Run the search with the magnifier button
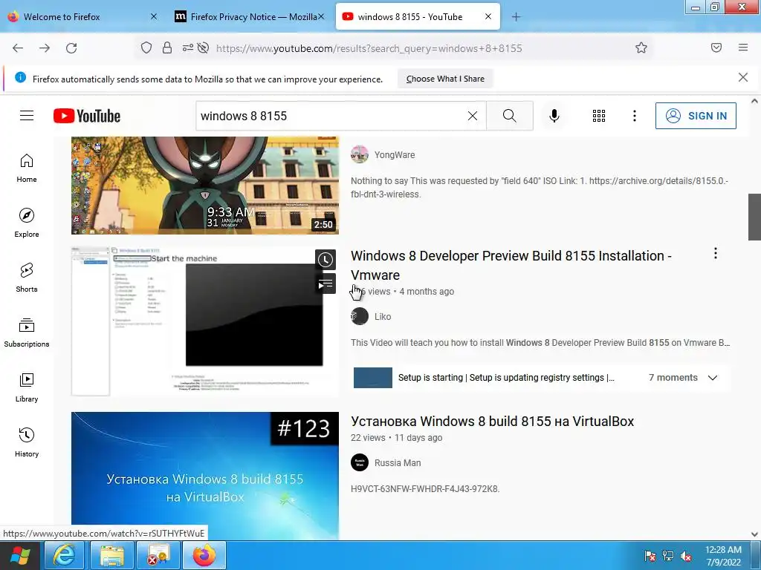This screenshot has height=570, width=761. [510, 116]
